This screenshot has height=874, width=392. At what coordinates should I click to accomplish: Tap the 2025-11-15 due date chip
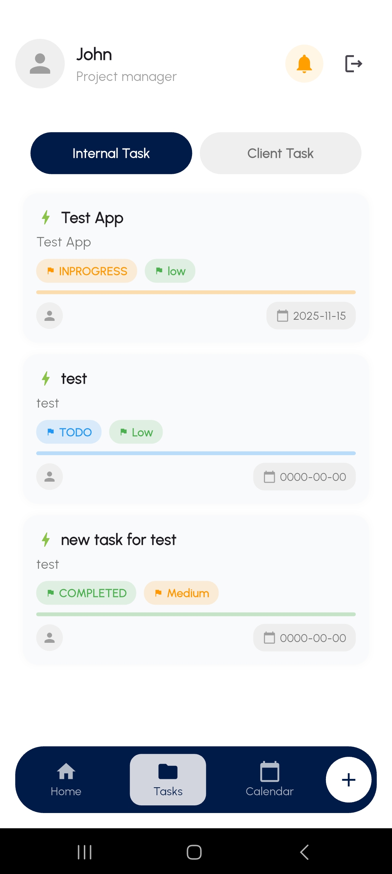[x=311, y=316]
